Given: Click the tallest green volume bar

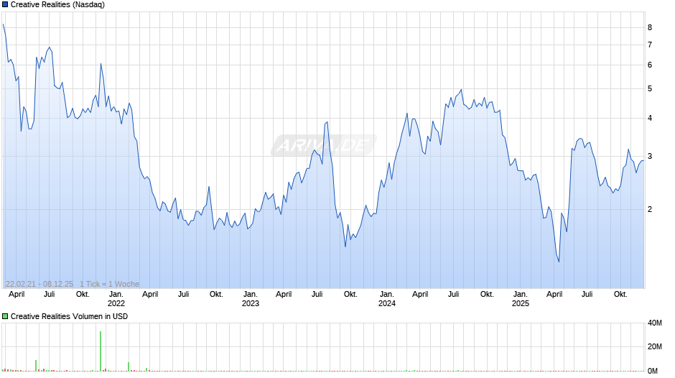Looking at the screenshot, I should (x=101, y=351).
